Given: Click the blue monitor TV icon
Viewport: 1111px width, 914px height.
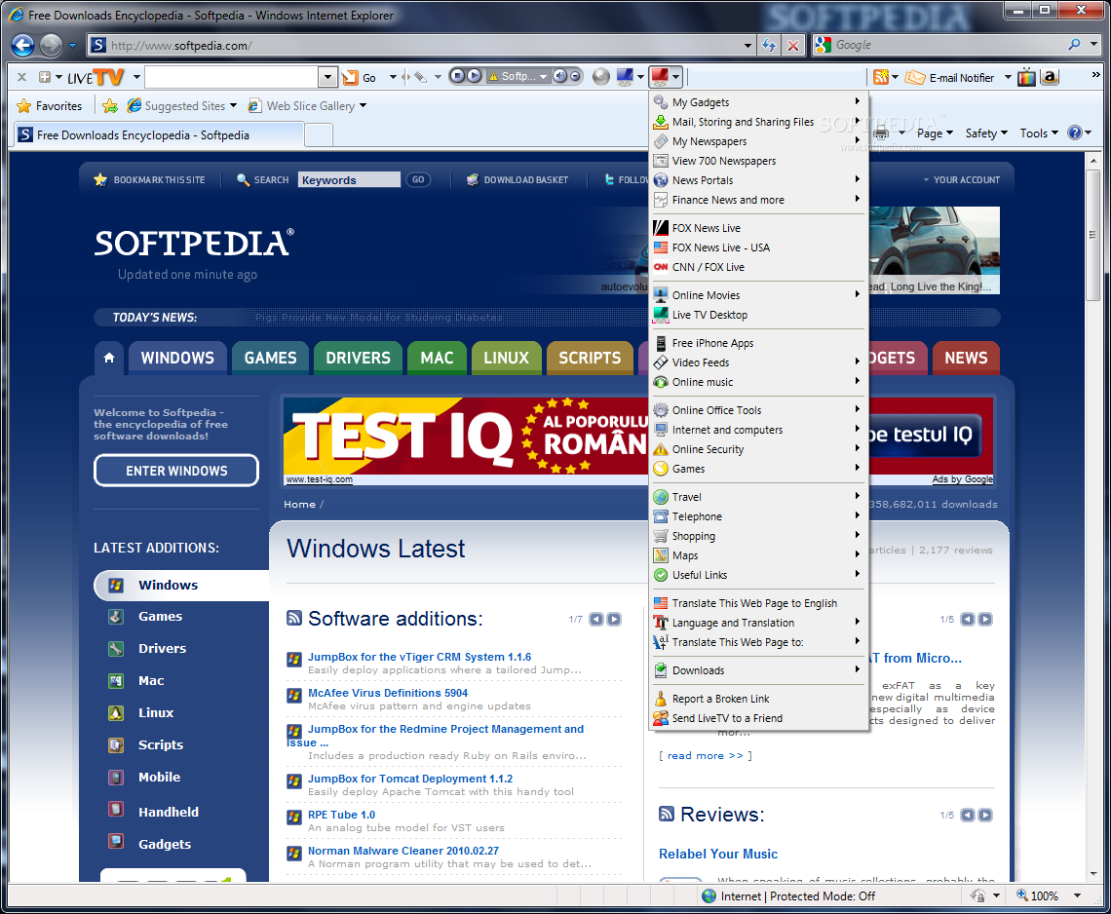Looking at the screenshot, I should pyautogui.click(x=625, y=77).
